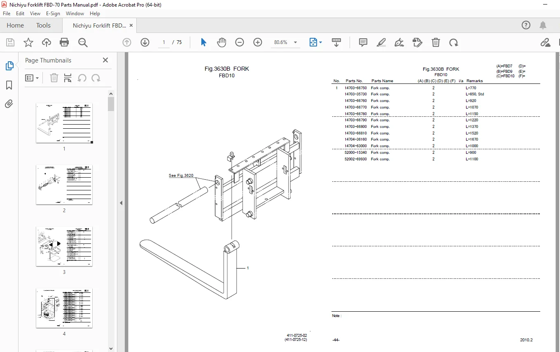The image size is (560, 352).
Task: Click the remark "L=850, Std"
Action: (x=475, y=94)
